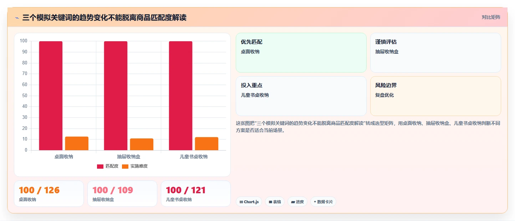
Task: Click the 100 / 121 data card
Action: (x=196, y=194)
